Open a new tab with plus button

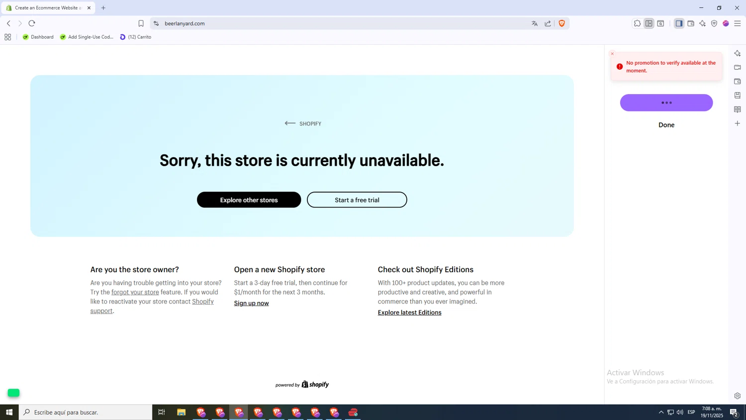pos(103,8)
